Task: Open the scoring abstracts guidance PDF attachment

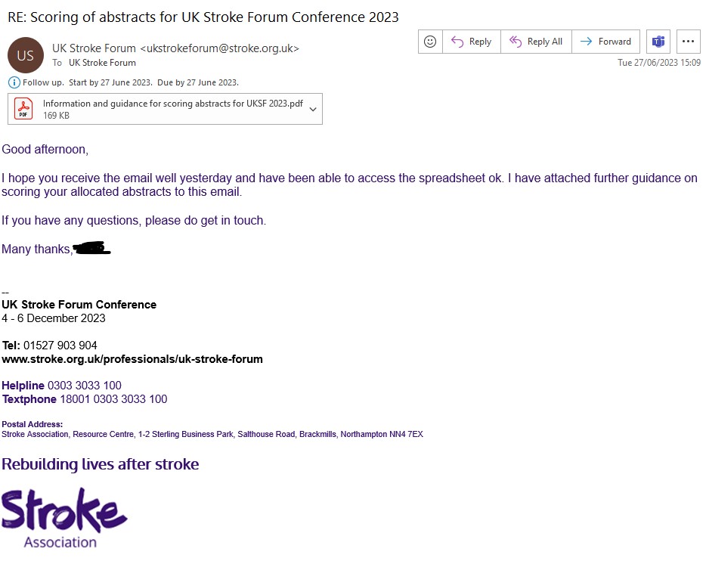Action: tap(172, 104)
